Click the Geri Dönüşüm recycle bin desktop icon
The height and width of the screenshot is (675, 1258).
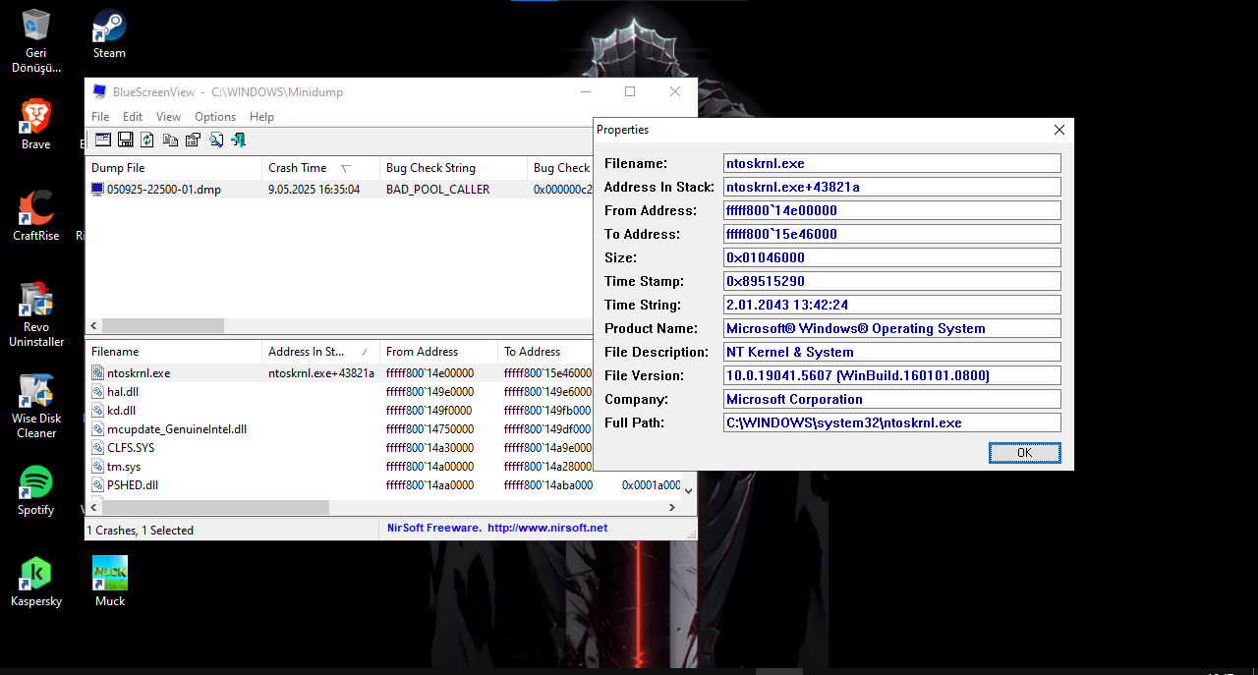pos(36,41)
